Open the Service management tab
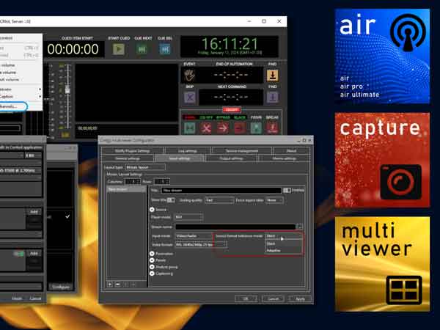 pos(241,151)
